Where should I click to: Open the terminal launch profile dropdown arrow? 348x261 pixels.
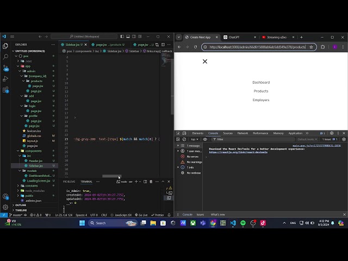coord(140,182)
